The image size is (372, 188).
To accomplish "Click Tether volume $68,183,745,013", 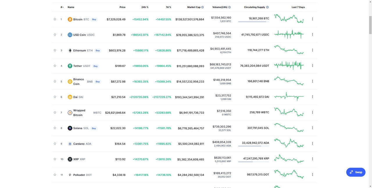I will tap(220, 64).
